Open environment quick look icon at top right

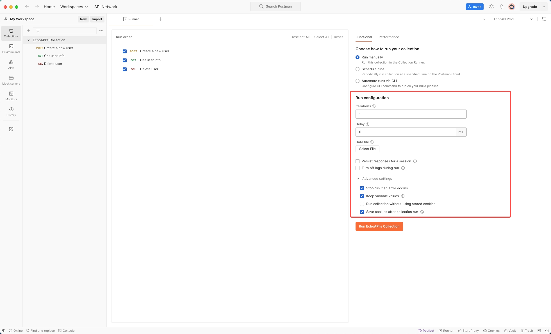coord(544,19)
